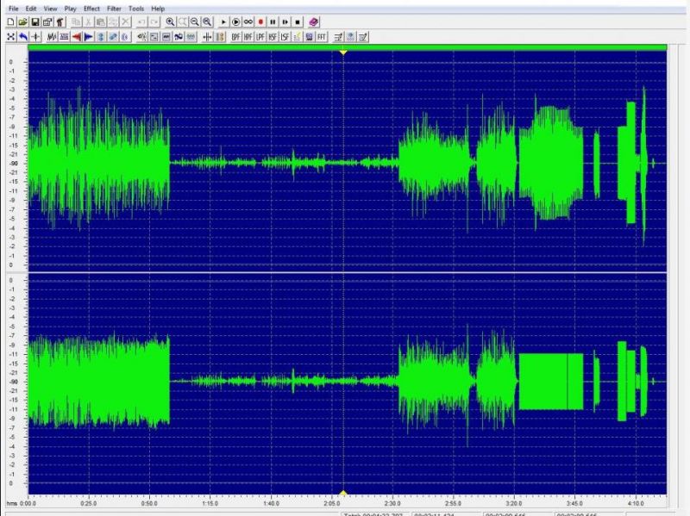Open the FFT analysis tool
Image resolution: width=690 pixels, height=516 pixels.
click(322, 37)
